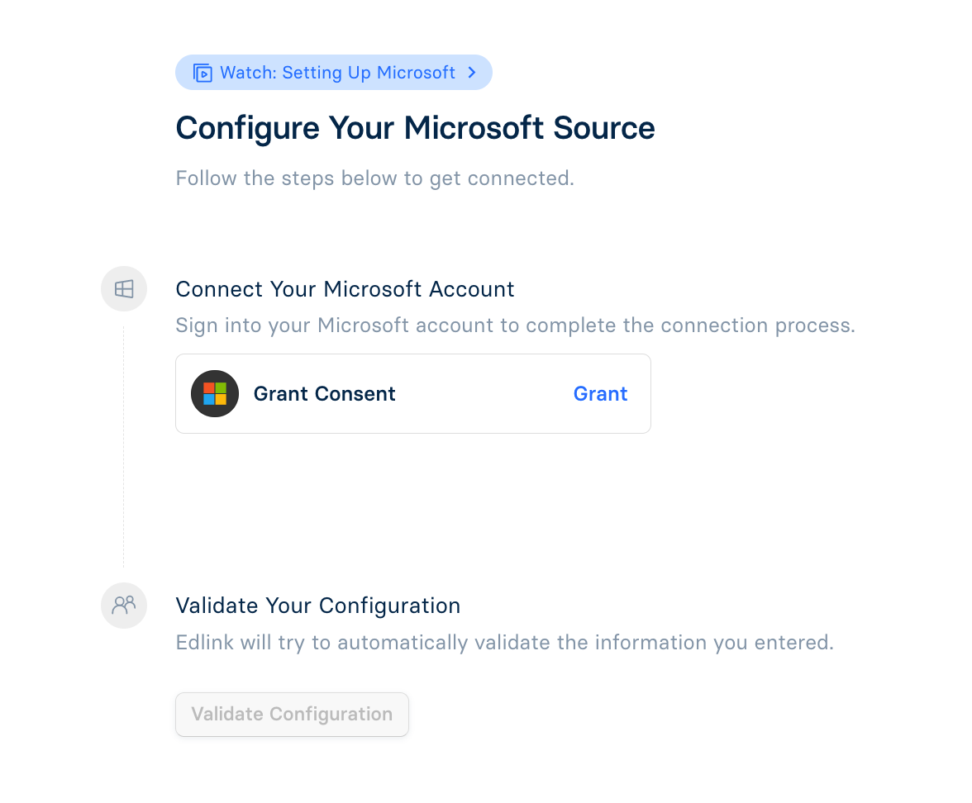The image size is (972, 803).
Task: Click the "Configure Your Microsoft Source" heading
Action: click(x=415, y=128)
